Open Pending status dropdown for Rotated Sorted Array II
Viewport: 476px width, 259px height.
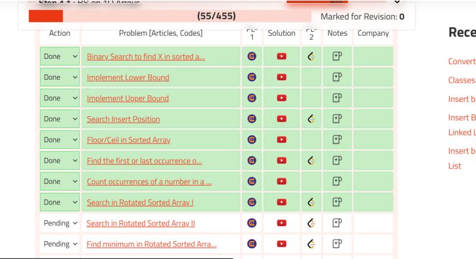click(60, 223)
